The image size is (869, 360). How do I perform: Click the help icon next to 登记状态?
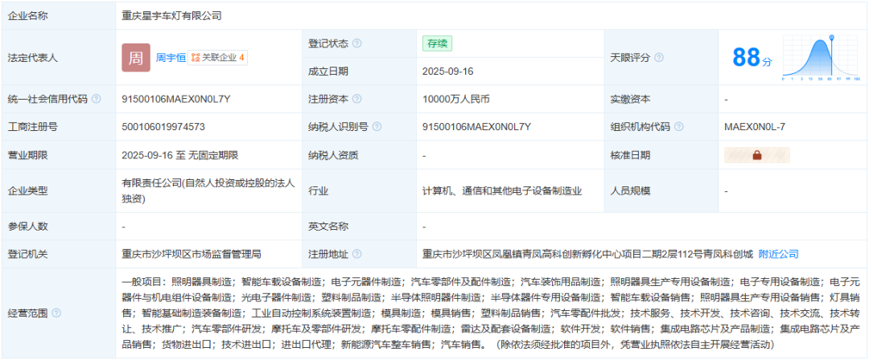(x=357, y=43)
